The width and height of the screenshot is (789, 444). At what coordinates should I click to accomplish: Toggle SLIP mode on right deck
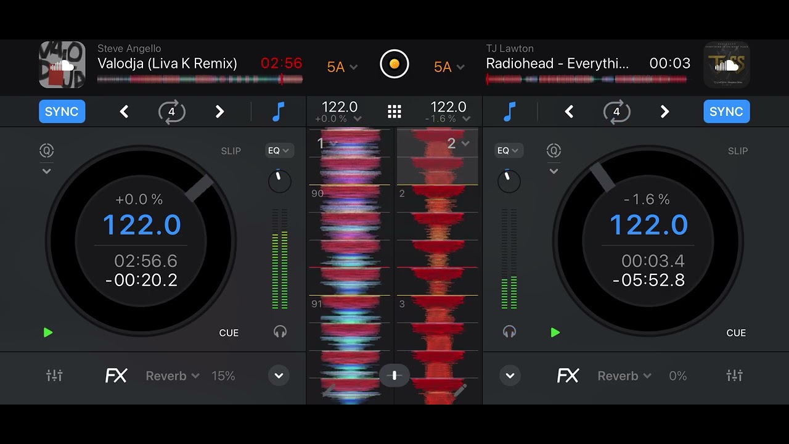coord(738,150)
